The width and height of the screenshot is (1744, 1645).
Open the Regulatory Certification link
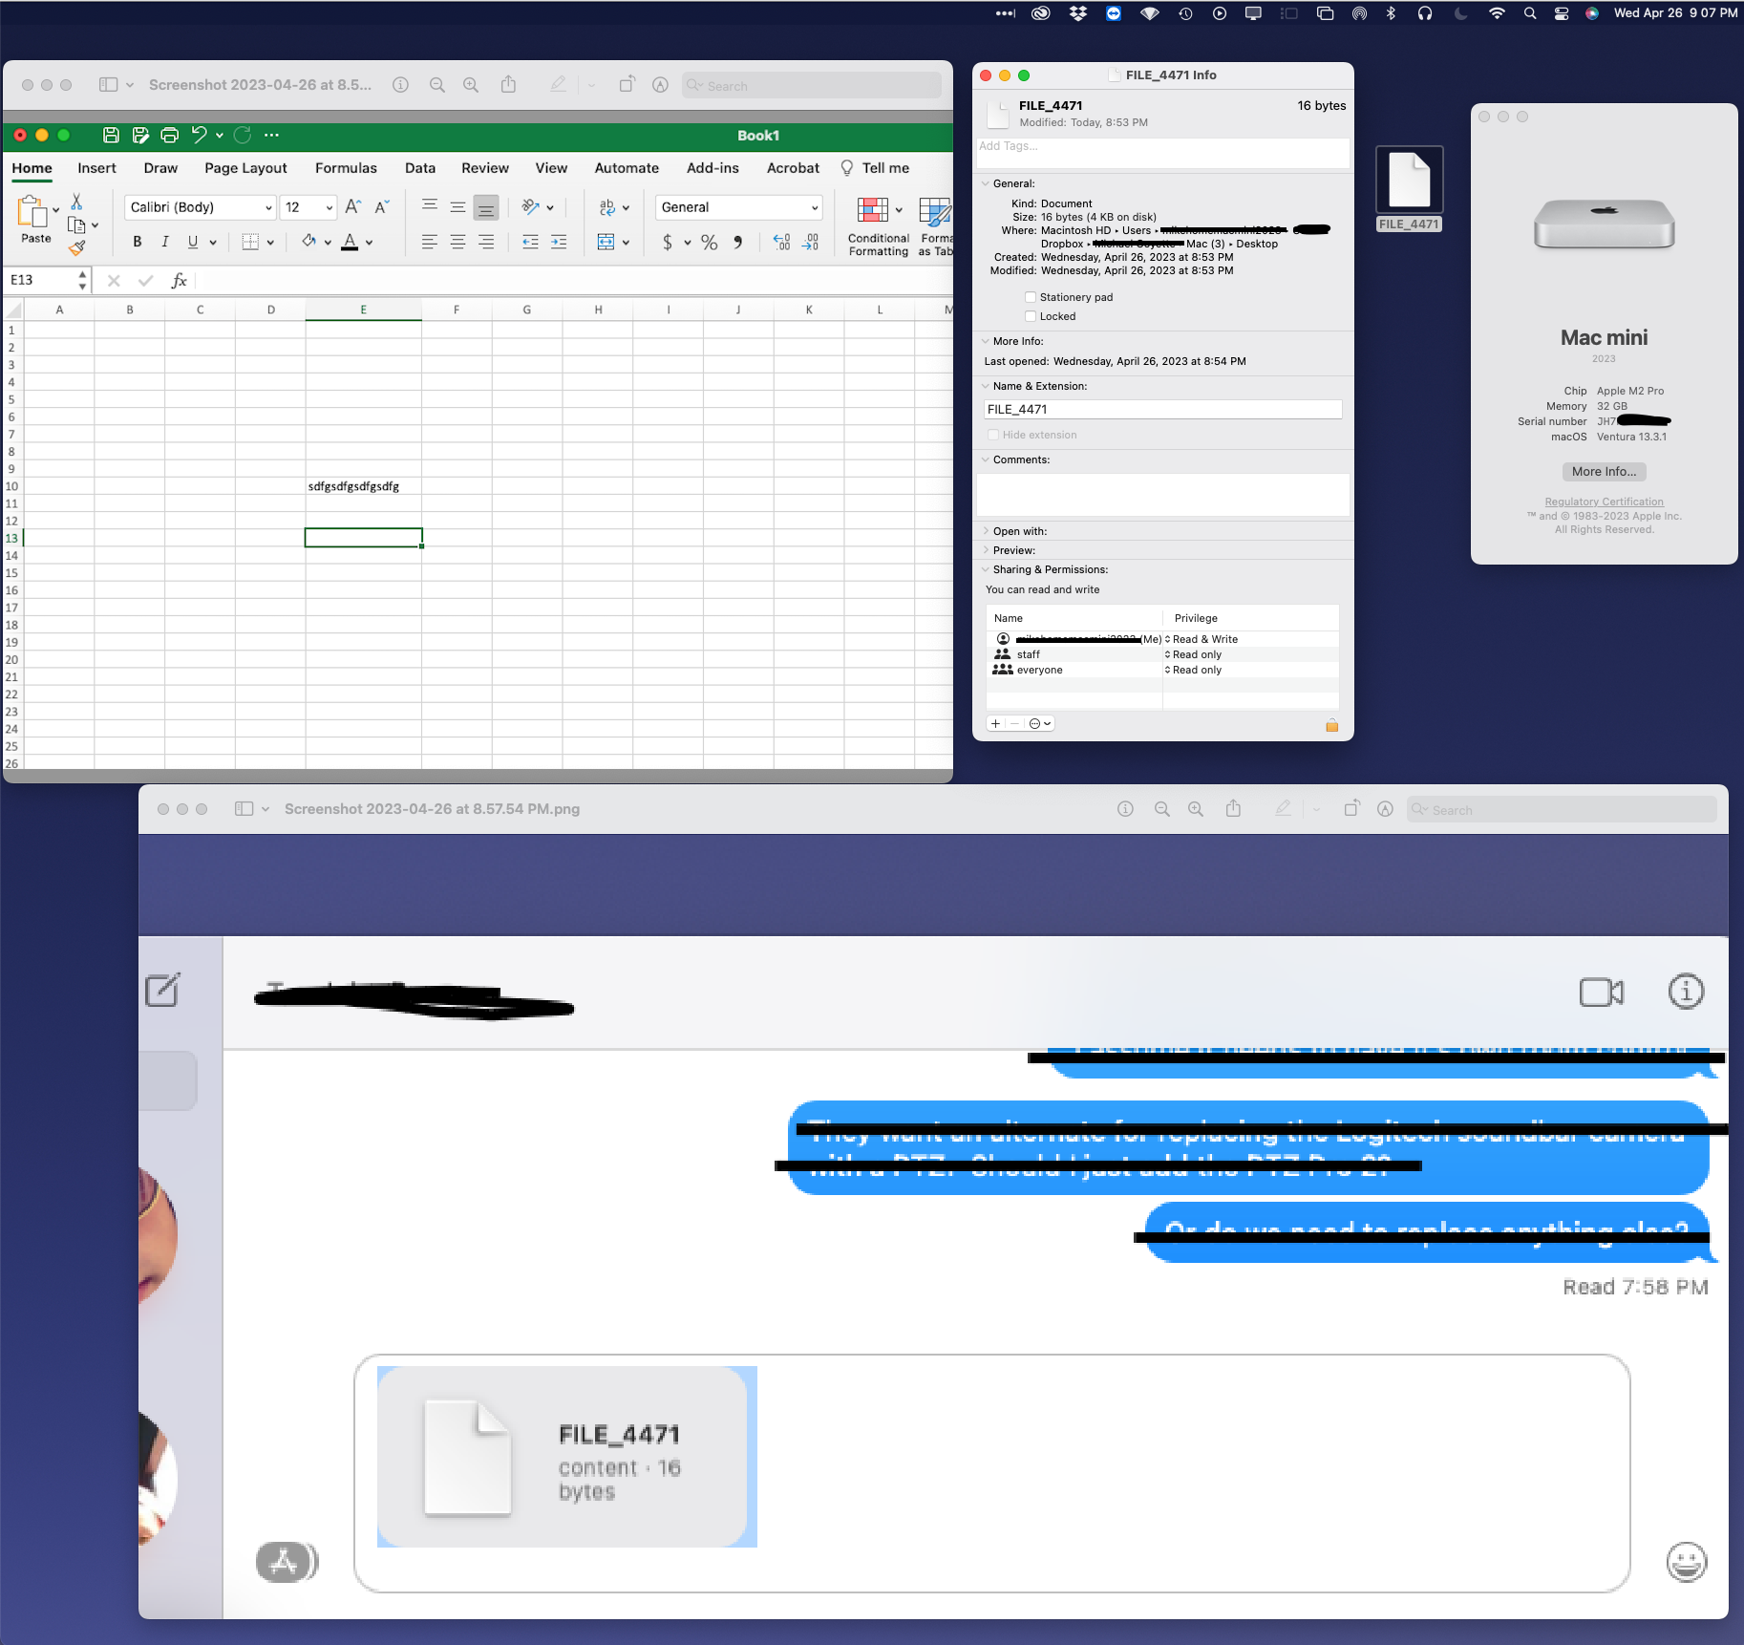(1603, 502)
